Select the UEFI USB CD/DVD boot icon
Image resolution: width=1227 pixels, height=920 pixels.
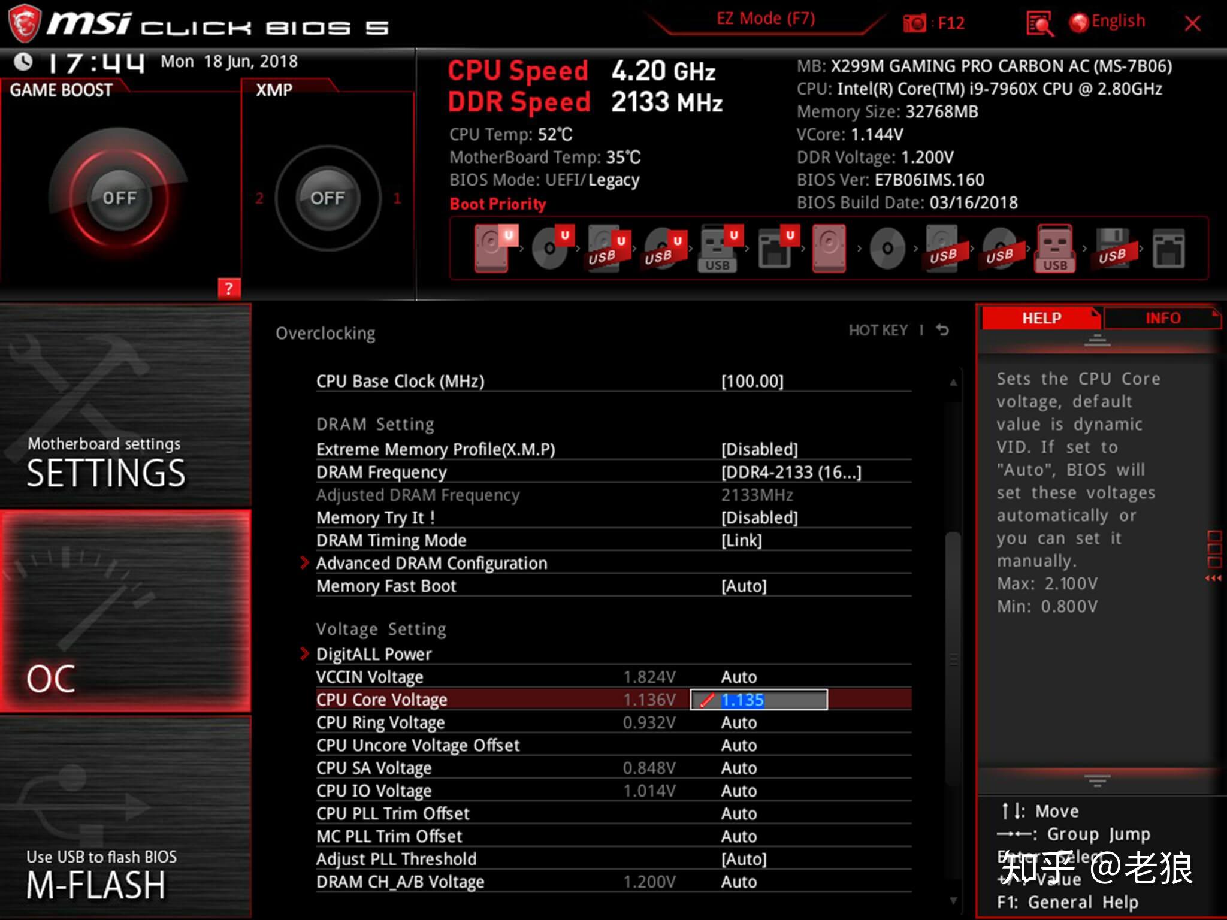click(x=665, y=248)
